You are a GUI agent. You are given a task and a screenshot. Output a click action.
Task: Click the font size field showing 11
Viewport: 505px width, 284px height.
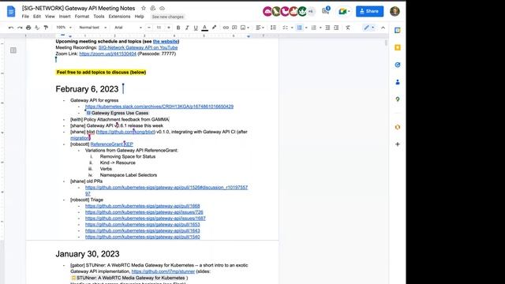click(159, 28)
